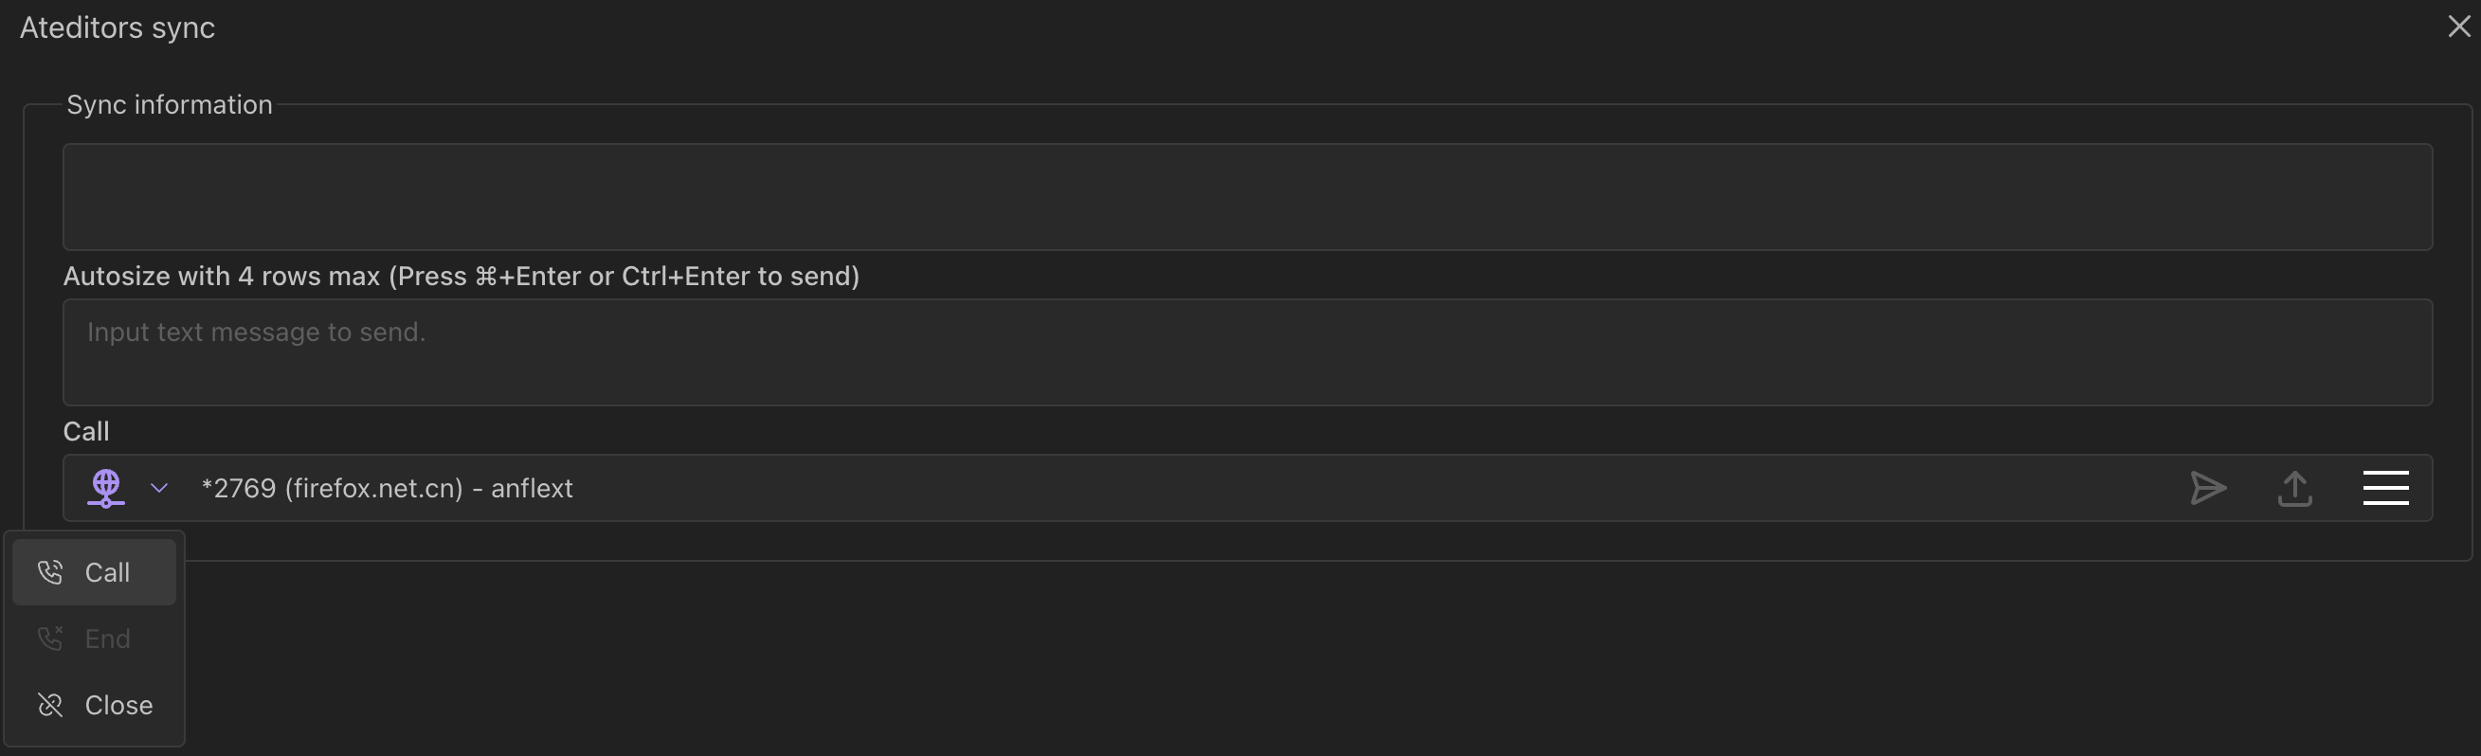Click the phone icon beside Call

tap(50, 572)
